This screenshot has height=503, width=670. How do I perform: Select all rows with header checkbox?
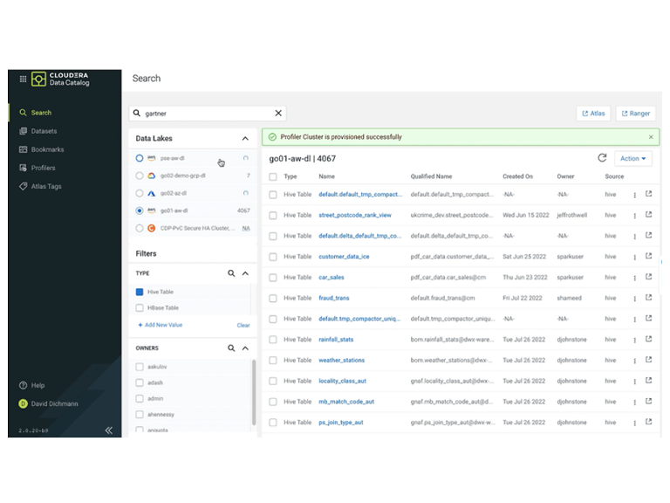coord(273,176)
